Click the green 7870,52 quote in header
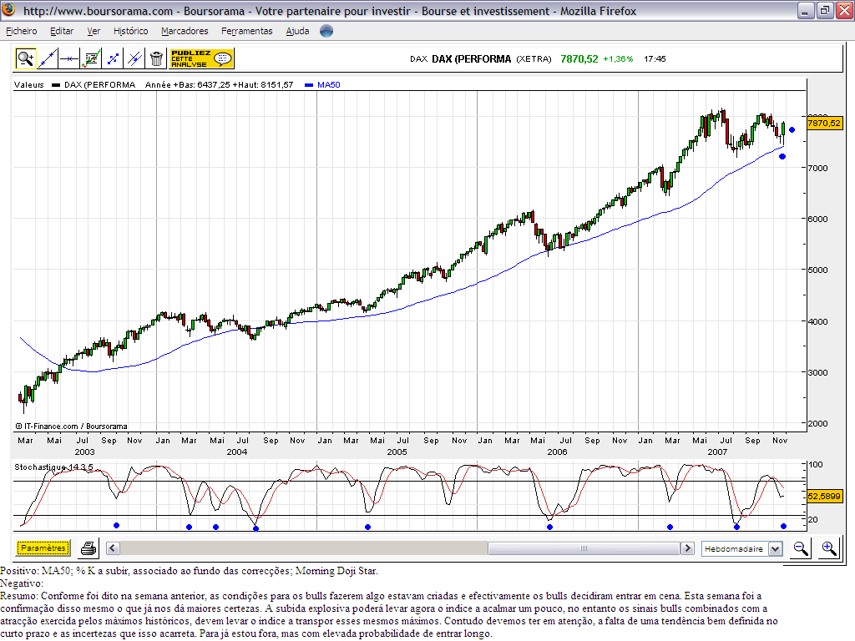Screen dimensions: 855x641 [x=579, y=59]
